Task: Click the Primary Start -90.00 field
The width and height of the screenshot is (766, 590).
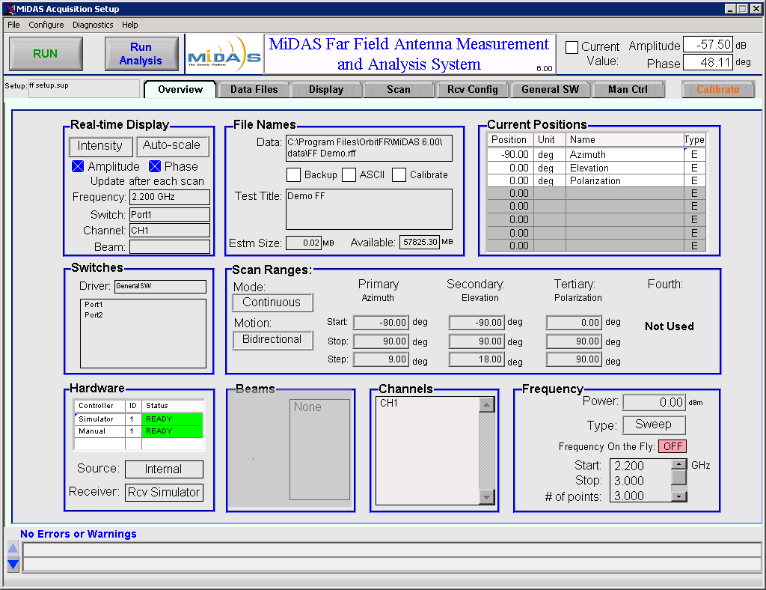Action: pyautogui.click(x=381, y=323)
